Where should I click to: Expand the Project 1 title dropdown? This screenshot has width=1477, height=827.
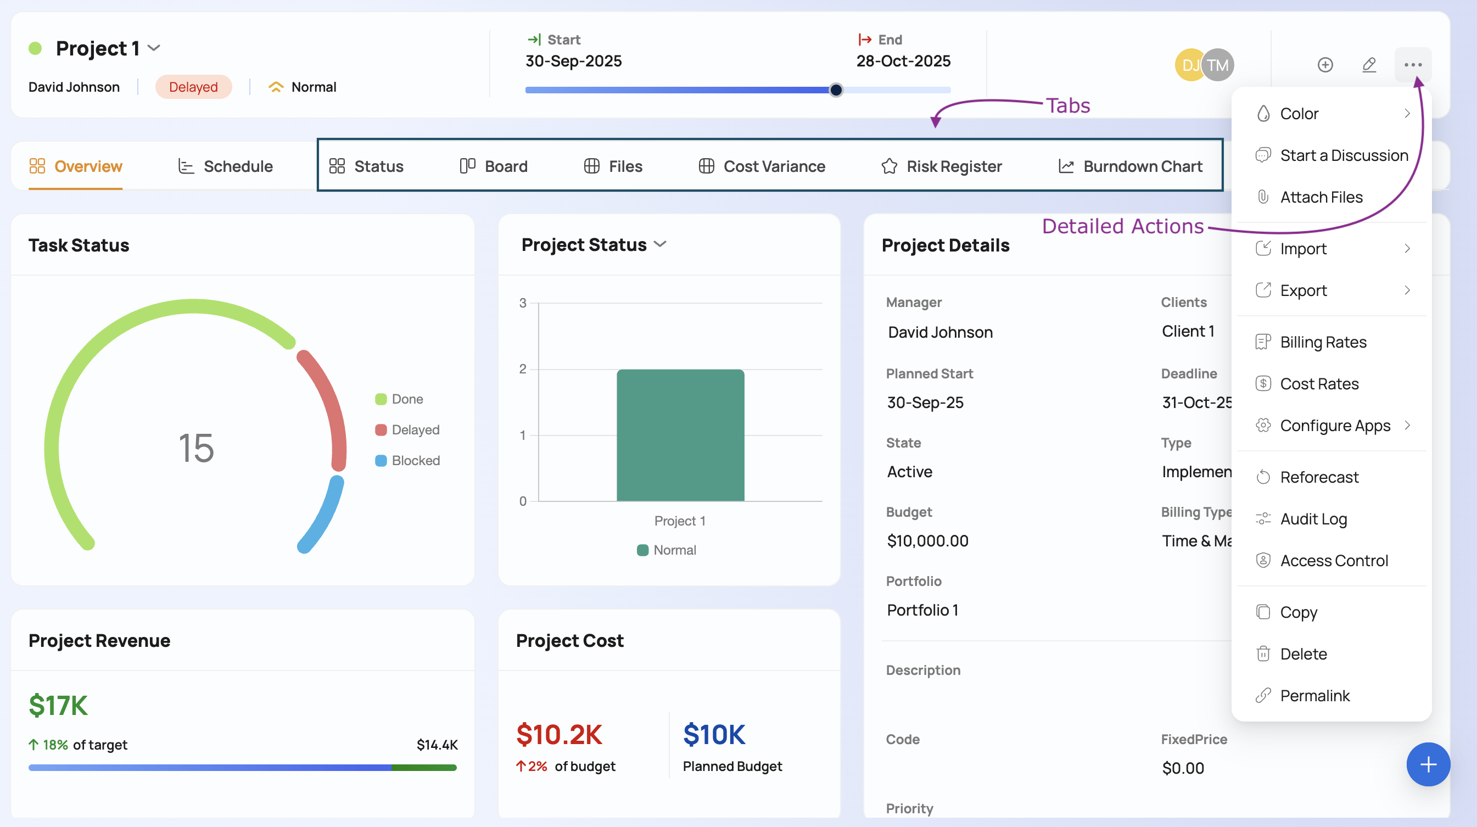coord(154,48)
